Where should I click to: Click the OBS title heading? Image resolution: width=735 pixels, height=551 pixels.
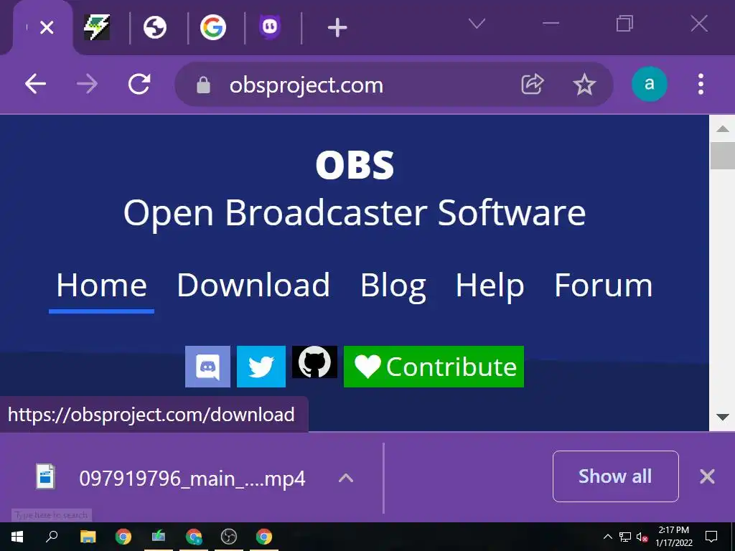(x=355, y=165)
